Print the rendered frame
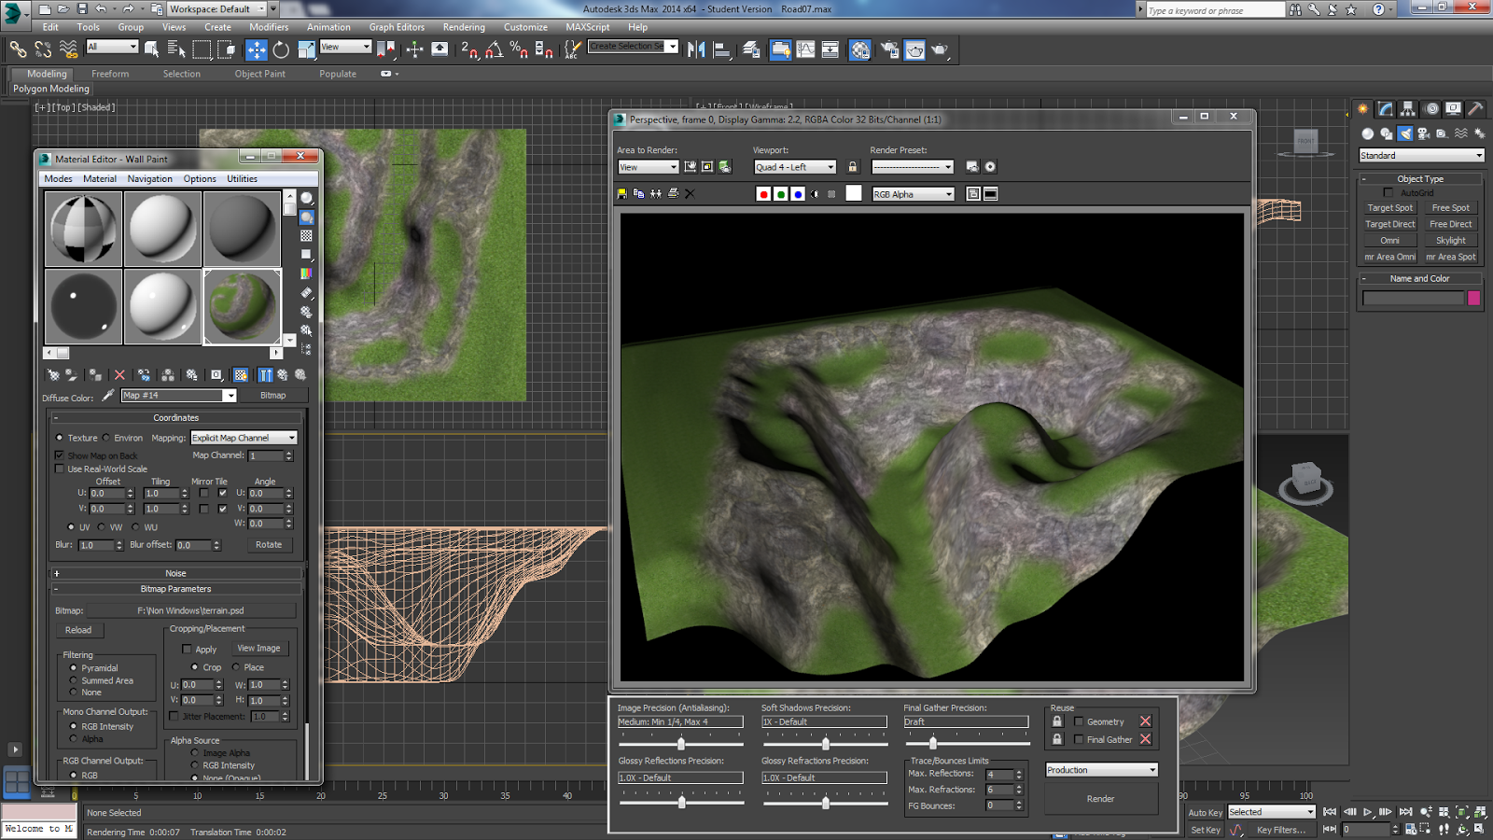Viewport: 1493px width, 840px height. (673, 193)
